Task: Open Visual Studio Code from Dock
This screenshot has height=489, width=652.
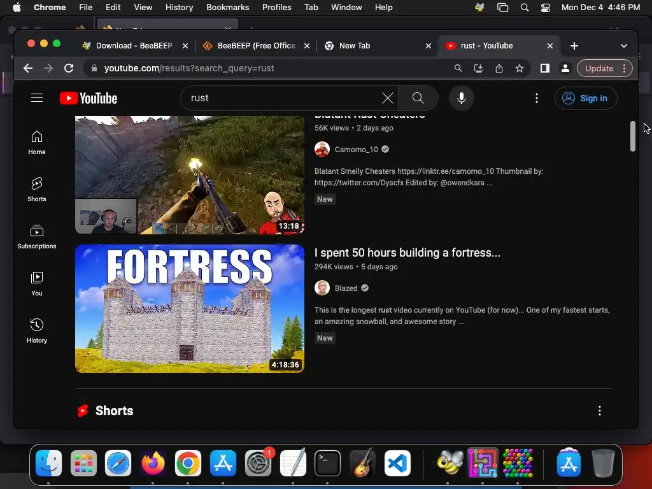Action: (397, 463)
